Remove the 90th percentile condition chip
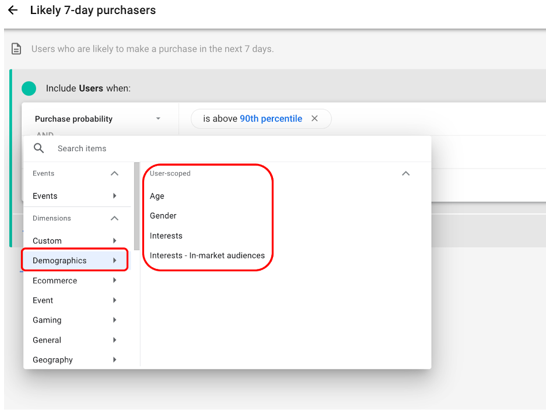 314,119
